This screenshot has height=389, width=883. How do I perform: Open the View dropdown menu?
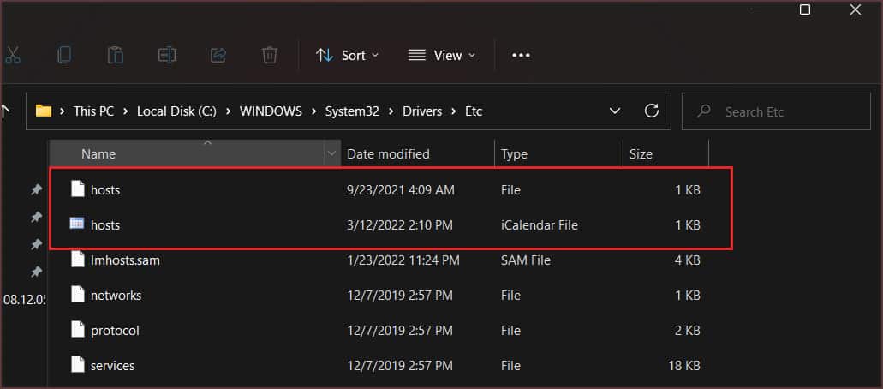click(442, 55)
